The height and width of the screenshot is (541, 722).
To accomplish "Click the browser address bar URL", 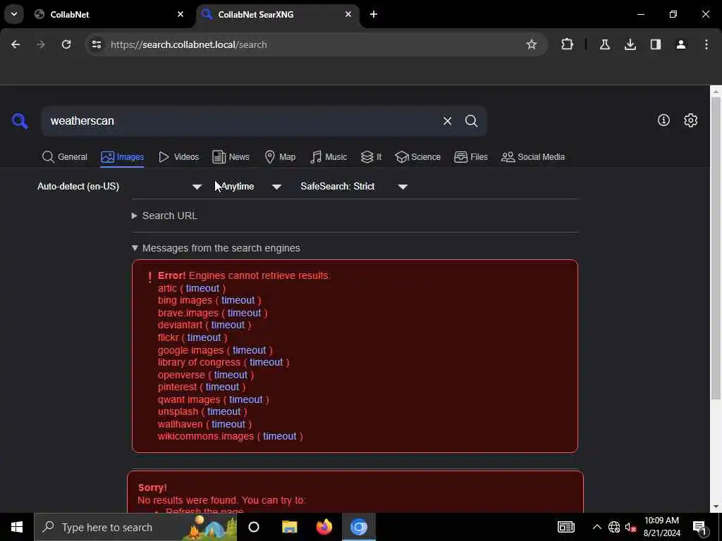I will click(x=189, y=44).
